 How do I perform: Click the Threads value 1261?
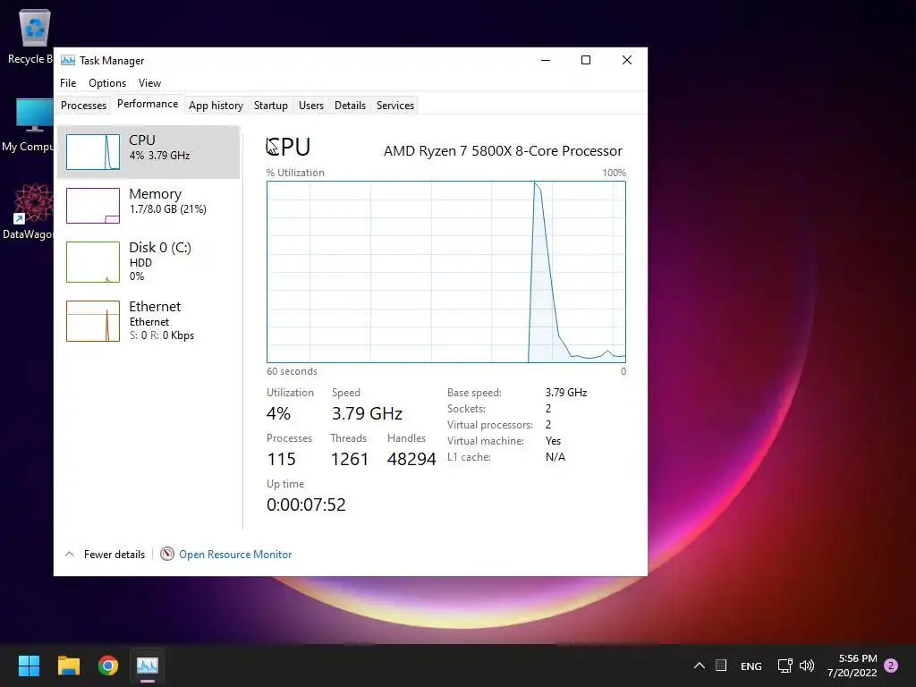tap(350, 459)
